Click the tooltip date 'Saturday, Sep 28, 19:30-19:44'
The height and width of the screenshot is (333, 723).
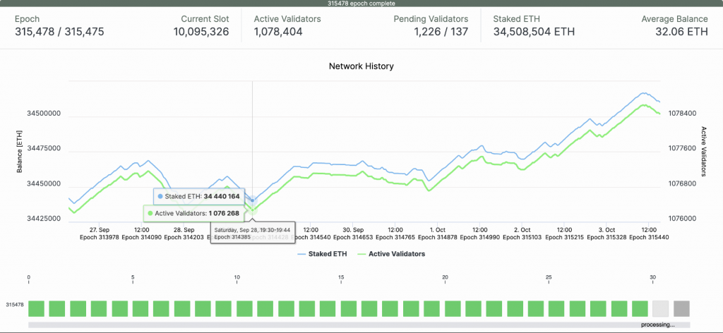click(x=252, y=229)
